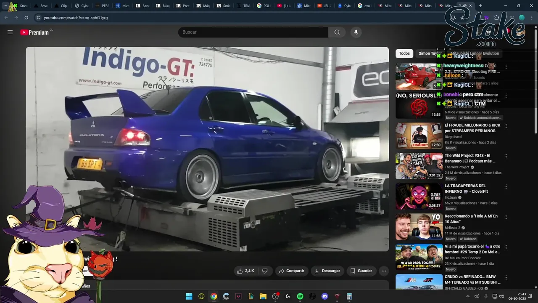Viewport: 538px width, 303px height.
Task: Open the Valorant taskbar icon
Action: coord(238,296)
